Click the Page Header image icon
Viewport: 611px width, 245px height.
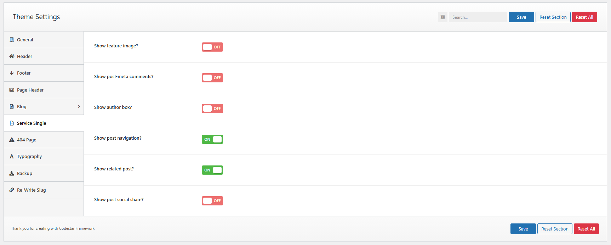[12, 90]
